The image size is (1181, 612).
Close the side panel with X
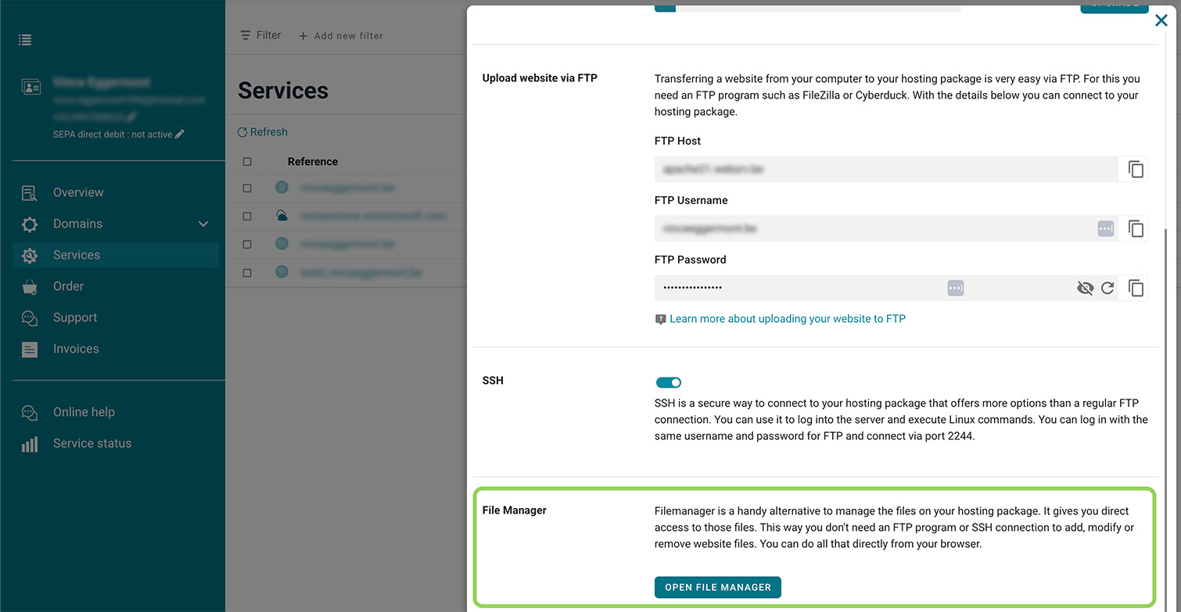coord(1161,21)
